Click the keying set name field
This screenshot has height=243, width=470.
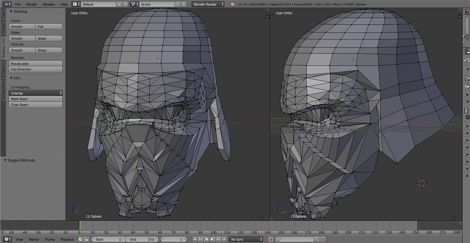click(298, 239)
